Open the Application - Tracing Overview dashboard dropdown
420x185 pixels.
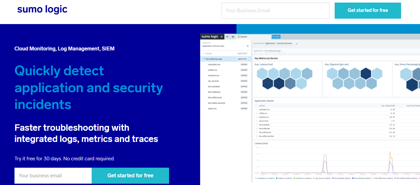[x=279, y=43]
